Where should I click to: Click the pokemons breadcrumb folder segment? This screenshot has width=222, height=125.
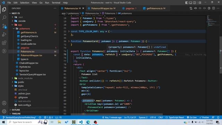pyautogui.click(x=74, y=13)
